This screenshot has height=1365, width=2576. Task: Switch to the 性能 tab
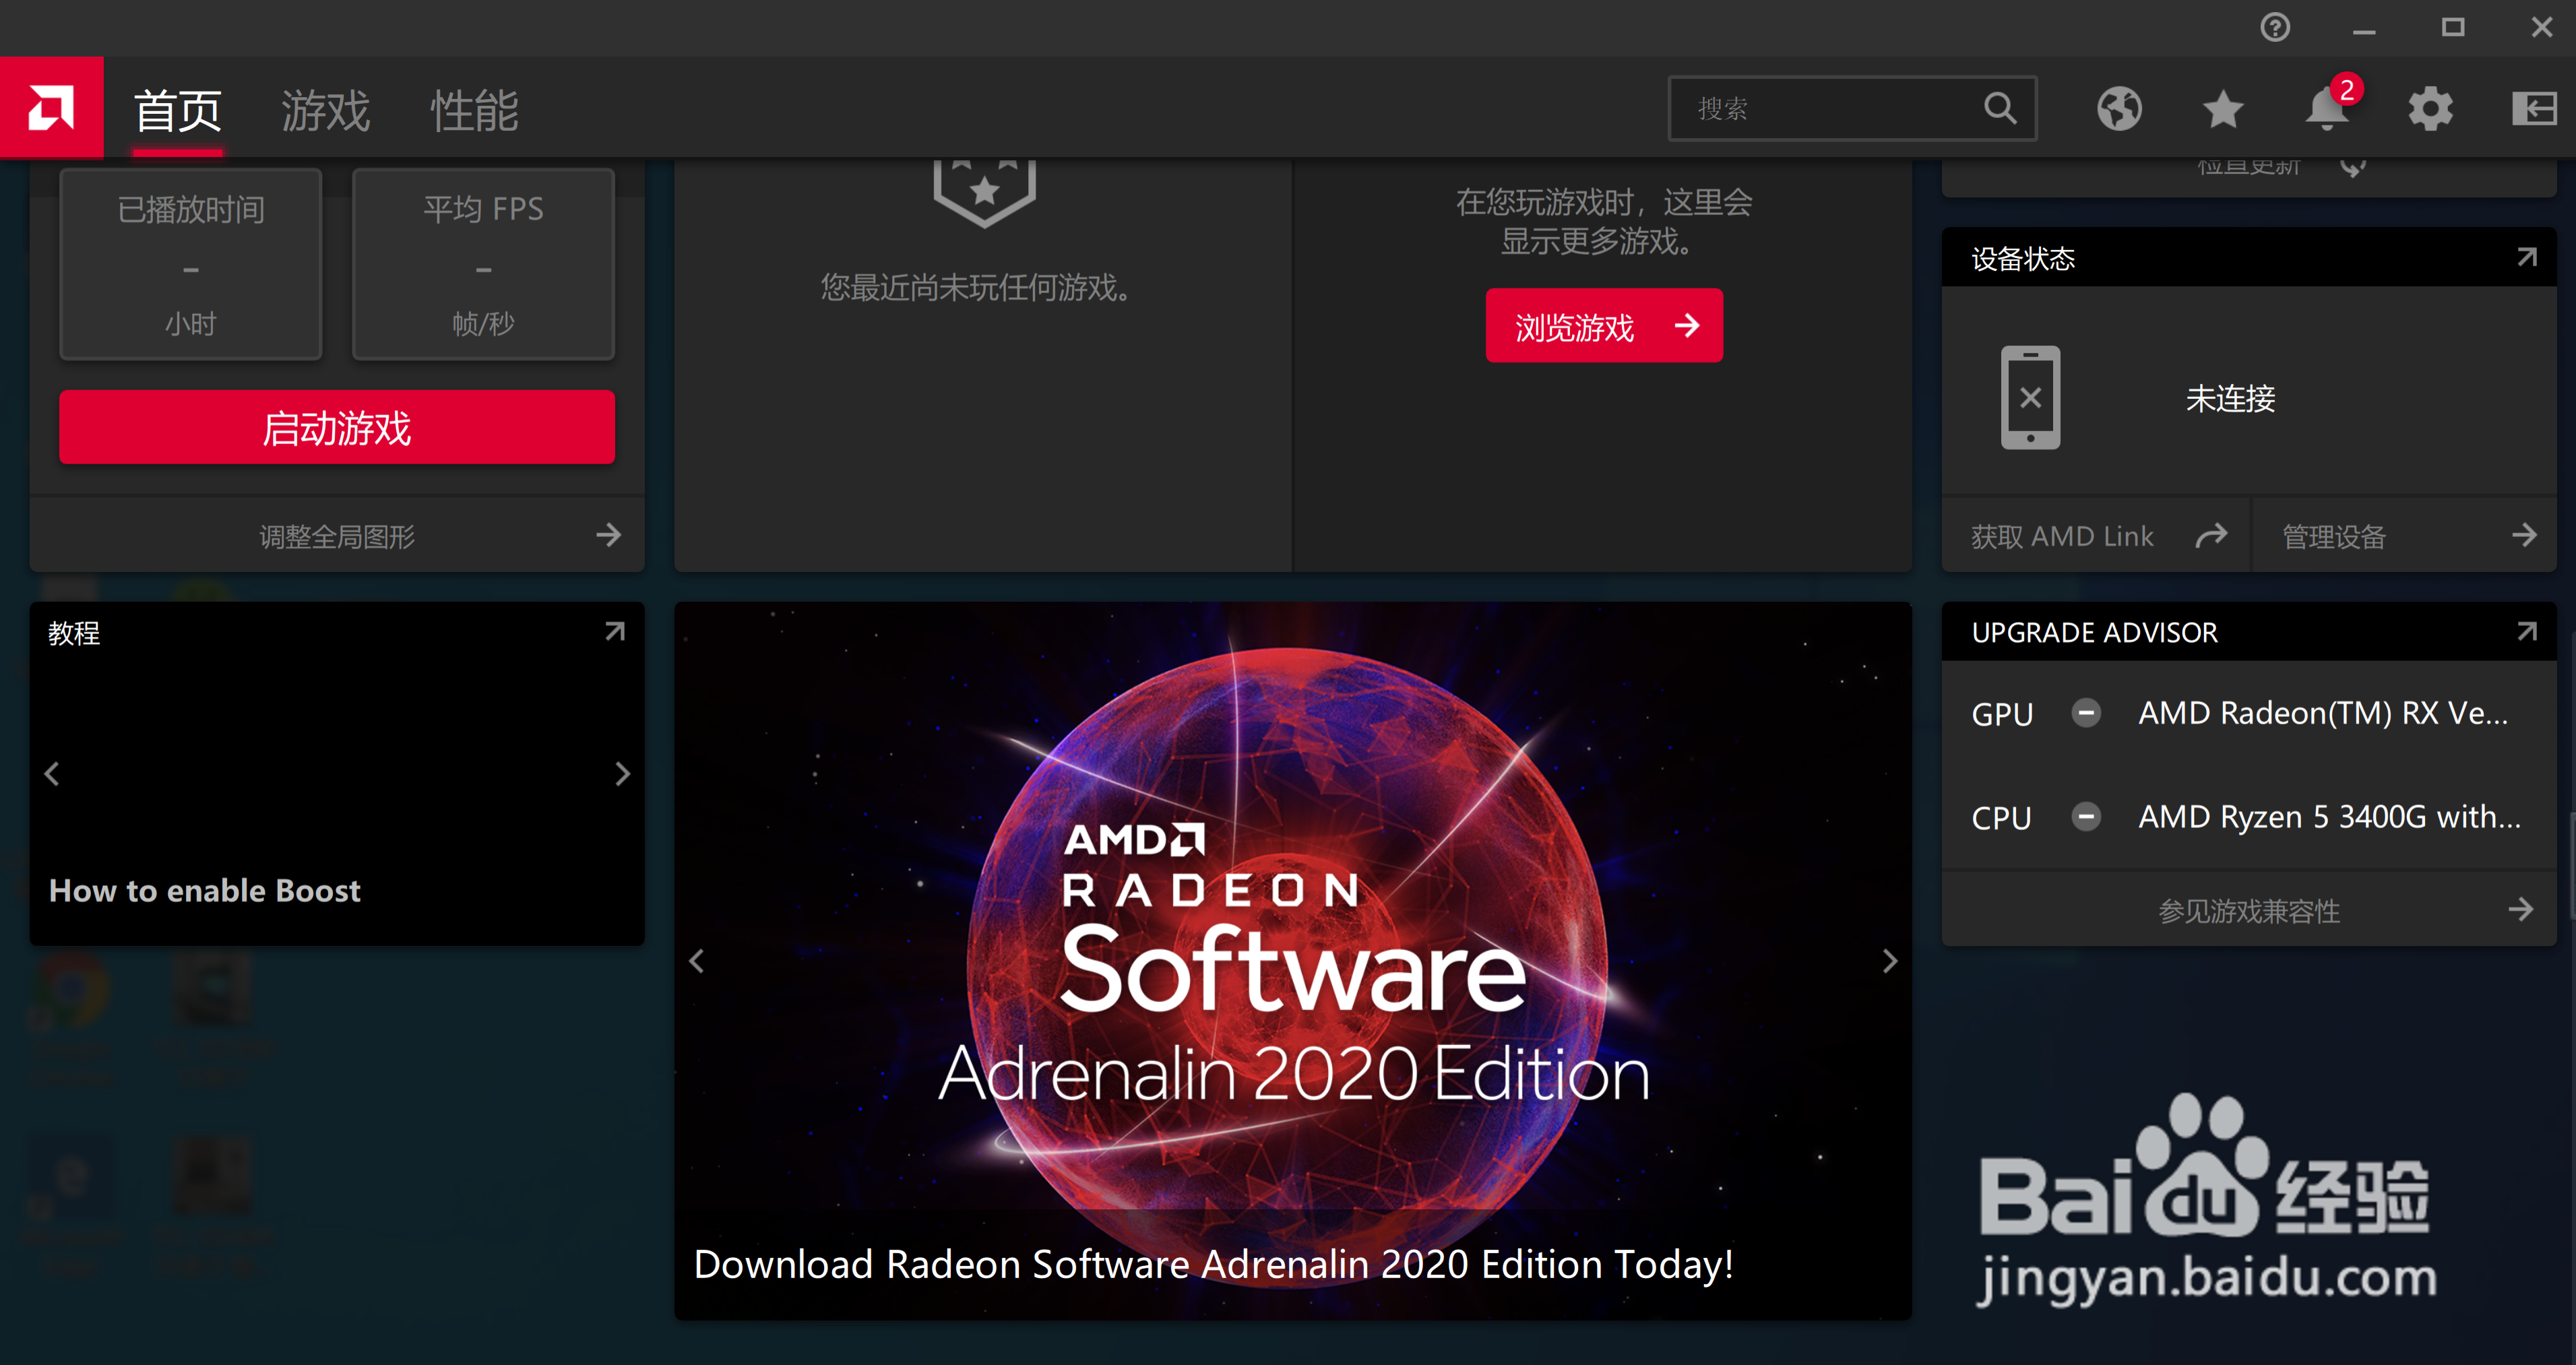(474, 110)
